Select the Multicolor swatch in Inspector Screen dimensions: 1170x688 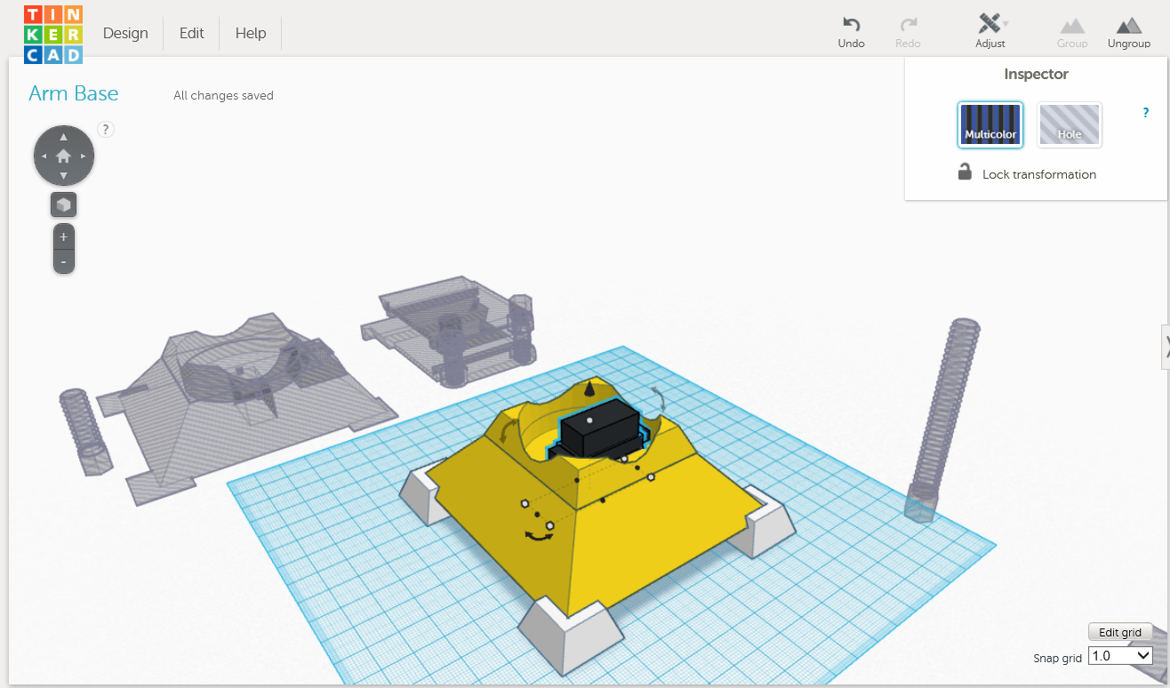990,124
